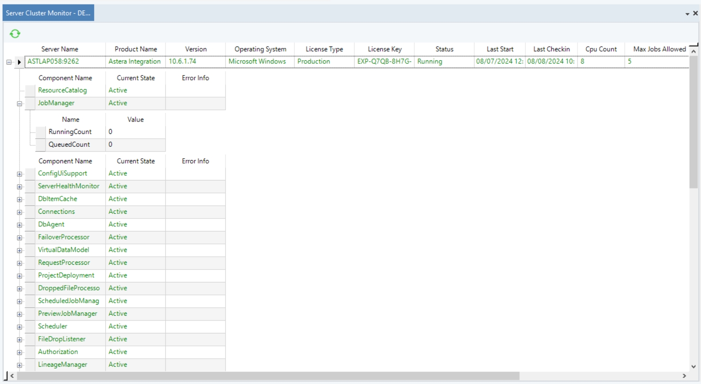
Task: Close the Server Cluster Monitor panel
Action: click(695, 13)
